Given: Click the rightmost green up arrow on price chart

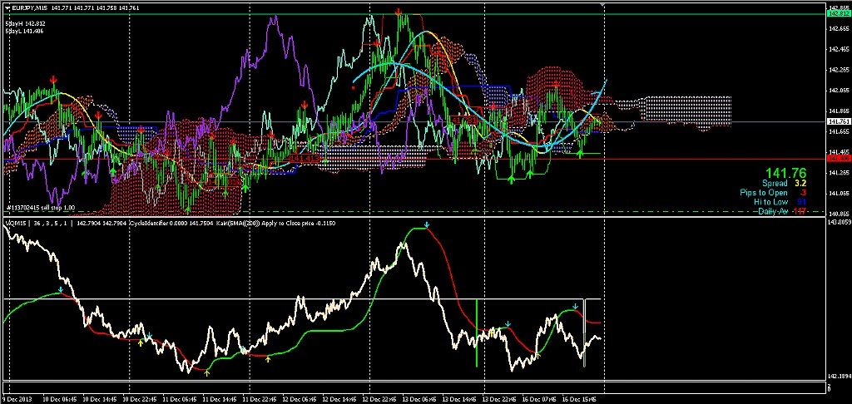Looking at the screenshot, I should pos(581,153).
